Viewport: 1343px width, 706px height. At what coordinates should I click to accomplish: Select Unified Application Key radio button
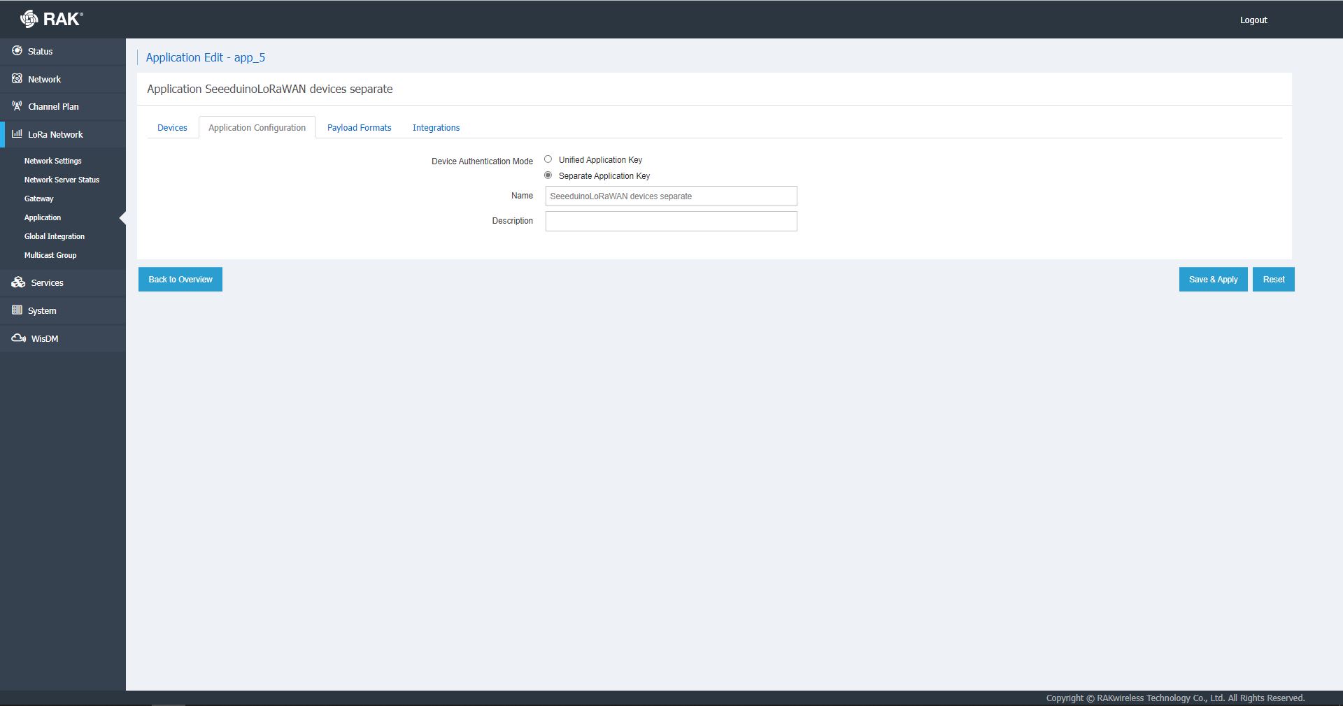pos(548,159)
